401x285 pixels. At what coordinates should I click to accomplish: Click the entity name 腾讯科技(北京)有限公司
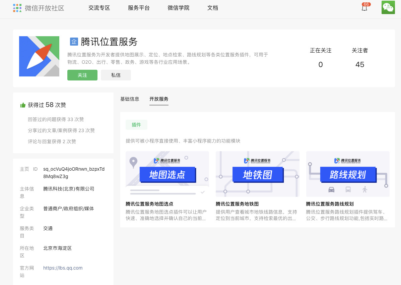coord(69,189)
